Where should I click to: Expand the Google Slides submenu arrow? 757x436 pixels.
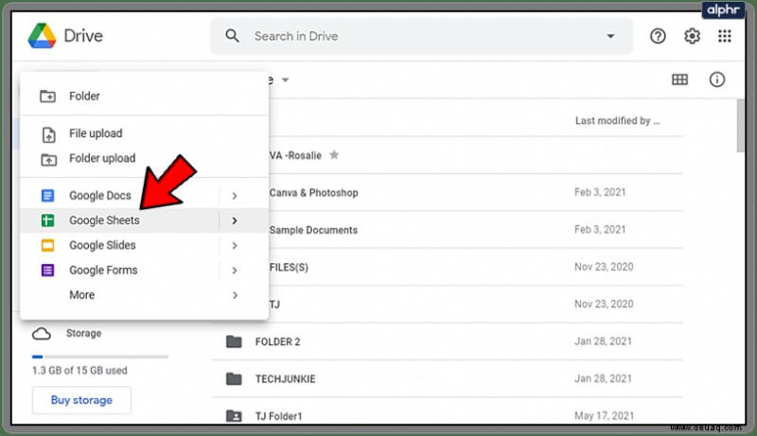[x=235, y=246]
